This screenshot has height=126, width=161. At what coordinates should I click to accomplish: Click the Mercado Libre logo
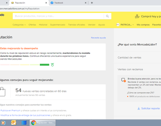click(x=2, y=15)
